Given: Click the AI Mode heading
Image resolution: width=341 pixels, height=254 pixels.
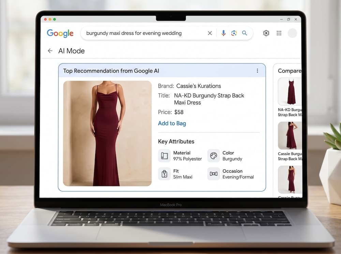Looking at the screenshot, I should [x=72, y=51].
